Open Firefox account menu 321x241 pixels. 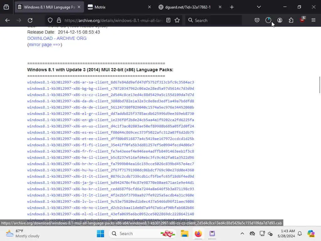click(280, 20)
